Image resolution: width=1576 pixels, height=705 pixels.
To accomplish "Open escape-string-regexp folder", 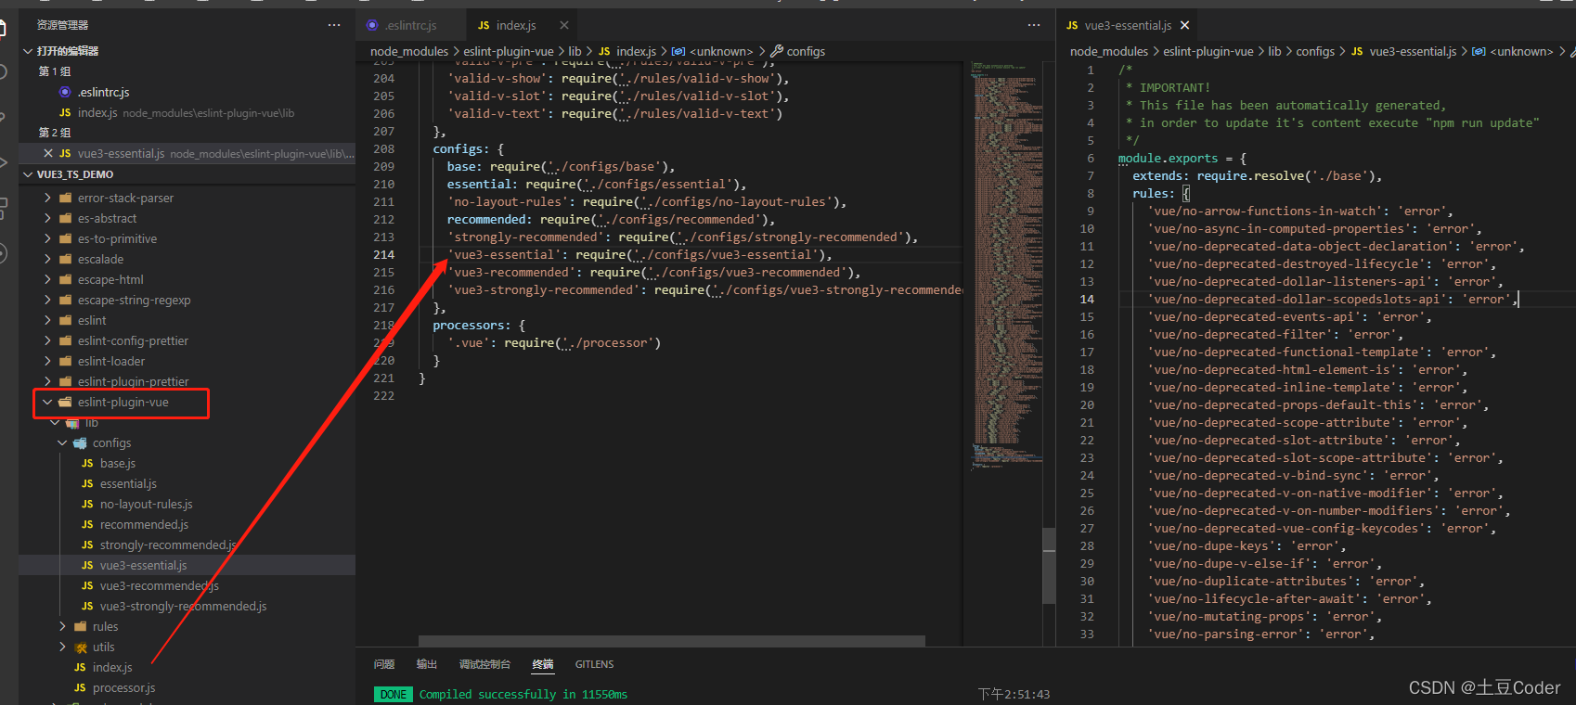I will pos(135,300).
